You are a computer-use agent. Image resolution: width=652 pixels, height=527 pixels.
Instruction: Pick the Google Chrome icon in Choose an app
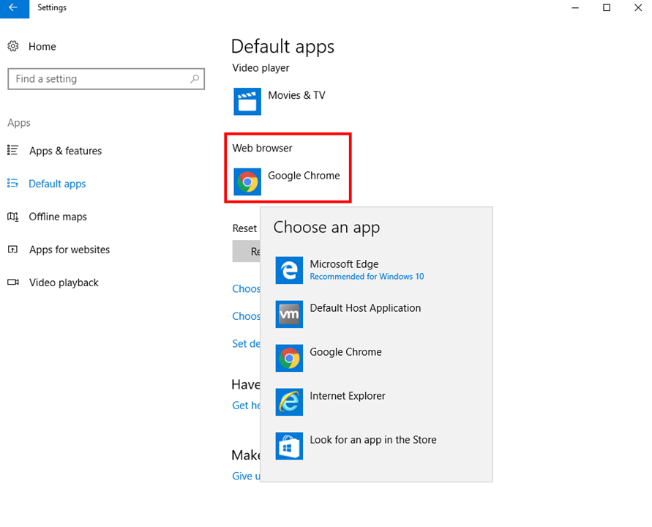click(289, 358)
